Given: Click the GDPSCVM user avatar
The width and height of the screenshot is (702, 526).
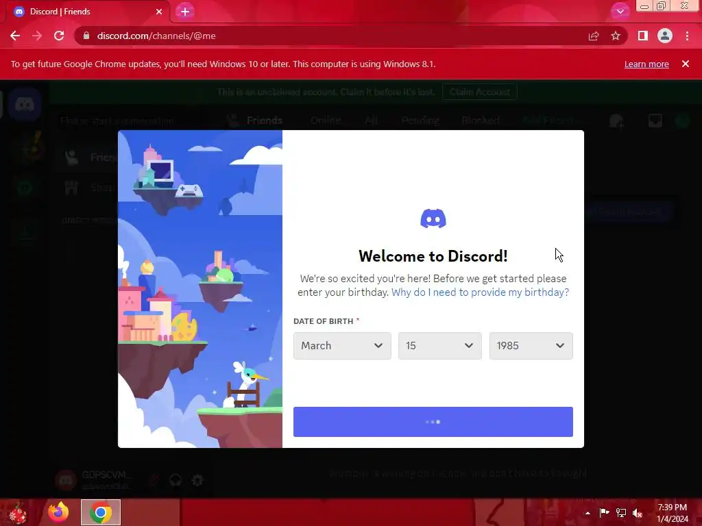Looking at the screenshot, I should [x=66, y=480].
